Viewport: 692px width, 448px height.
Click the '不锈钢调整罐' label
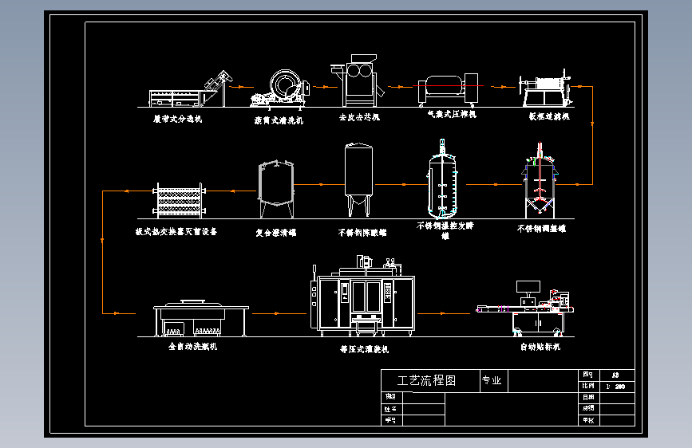tap(541, 229)
